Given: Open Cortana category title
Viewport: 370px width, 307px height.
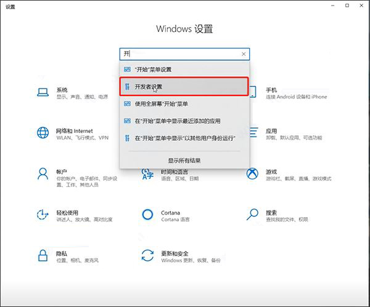Looking at the screenshot, I should pyautogui.click(x=170, y=213).
